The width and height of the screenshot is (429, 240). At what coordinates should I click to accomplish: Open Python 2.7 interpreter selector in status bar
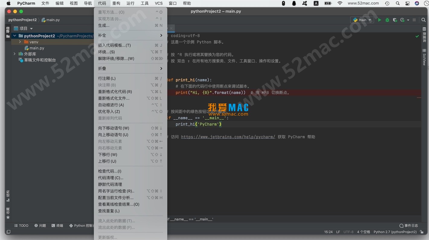[395, 232]
